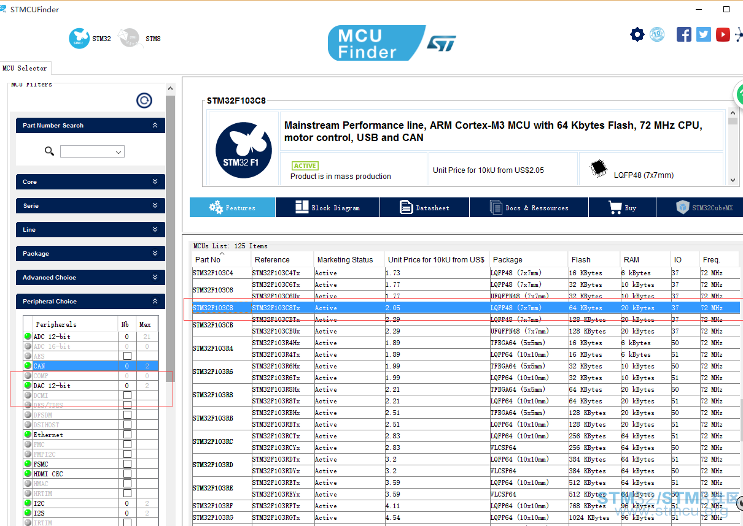Click the LQFP48 chip package icon
This screenshot has height=526, width=743.
pos(598,169)
